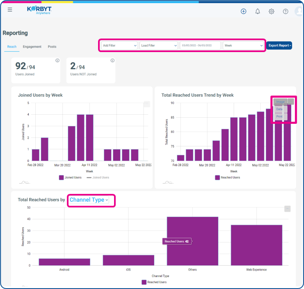304x289 pixels.
Task: Open the settings gear icon
Action: (x=272, y=11)
